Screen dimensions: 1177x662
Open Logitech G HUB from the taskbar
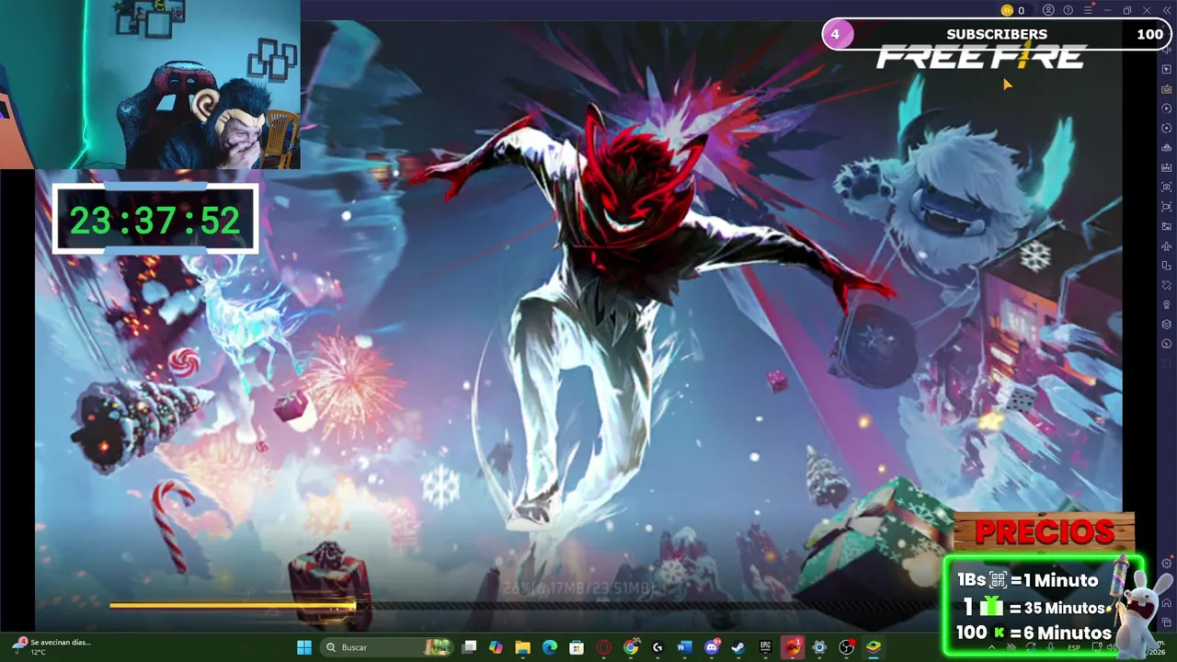[x=657, y=647]
